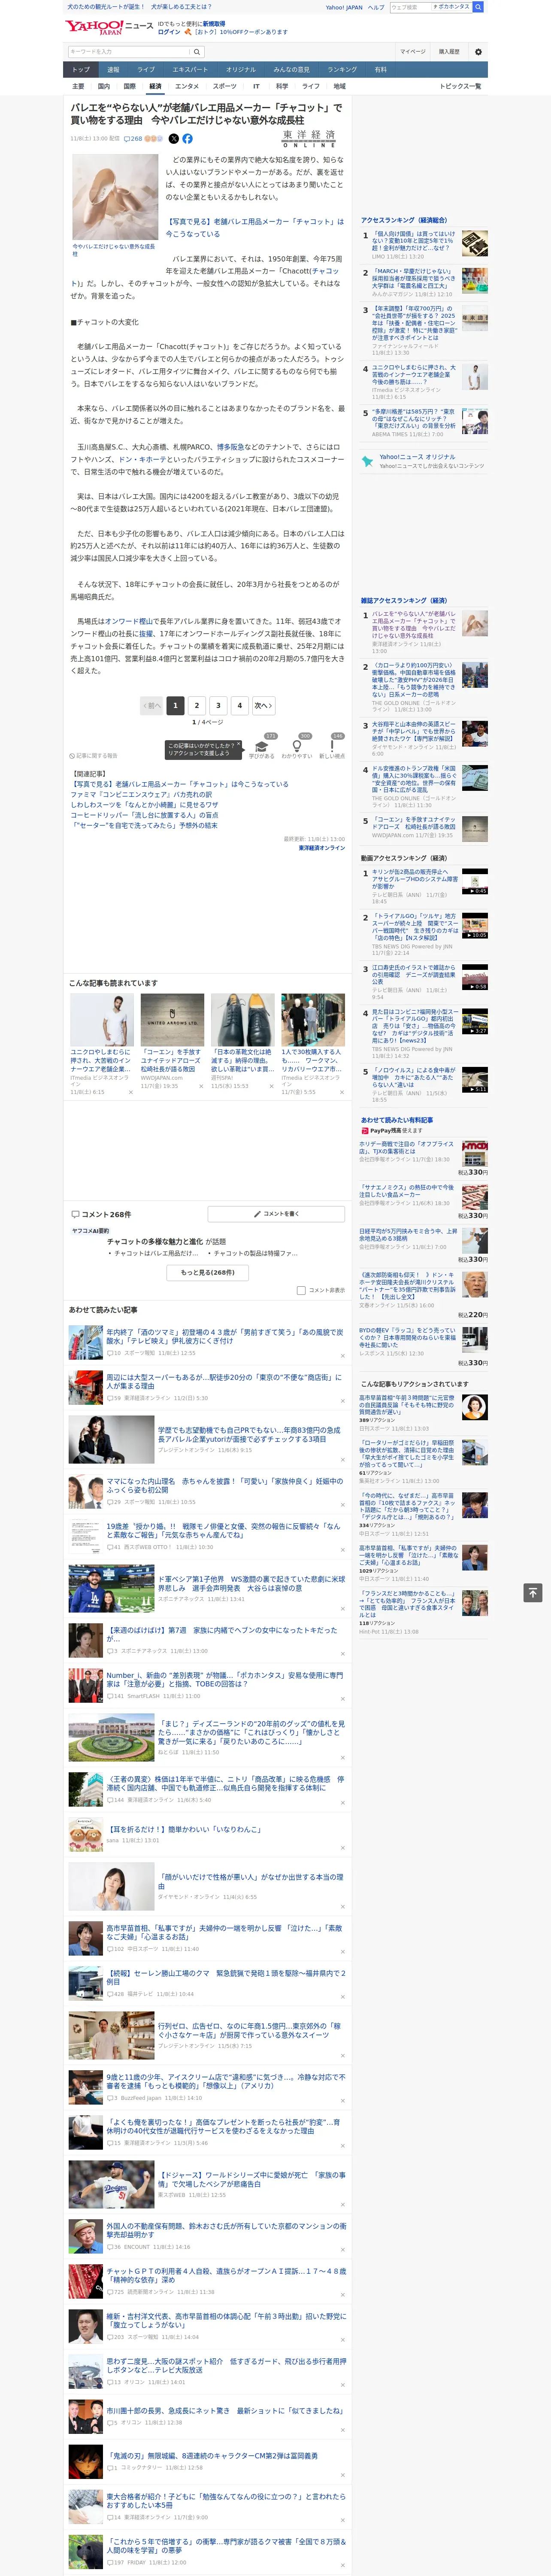Go to page 4 of article

[239, 705]
